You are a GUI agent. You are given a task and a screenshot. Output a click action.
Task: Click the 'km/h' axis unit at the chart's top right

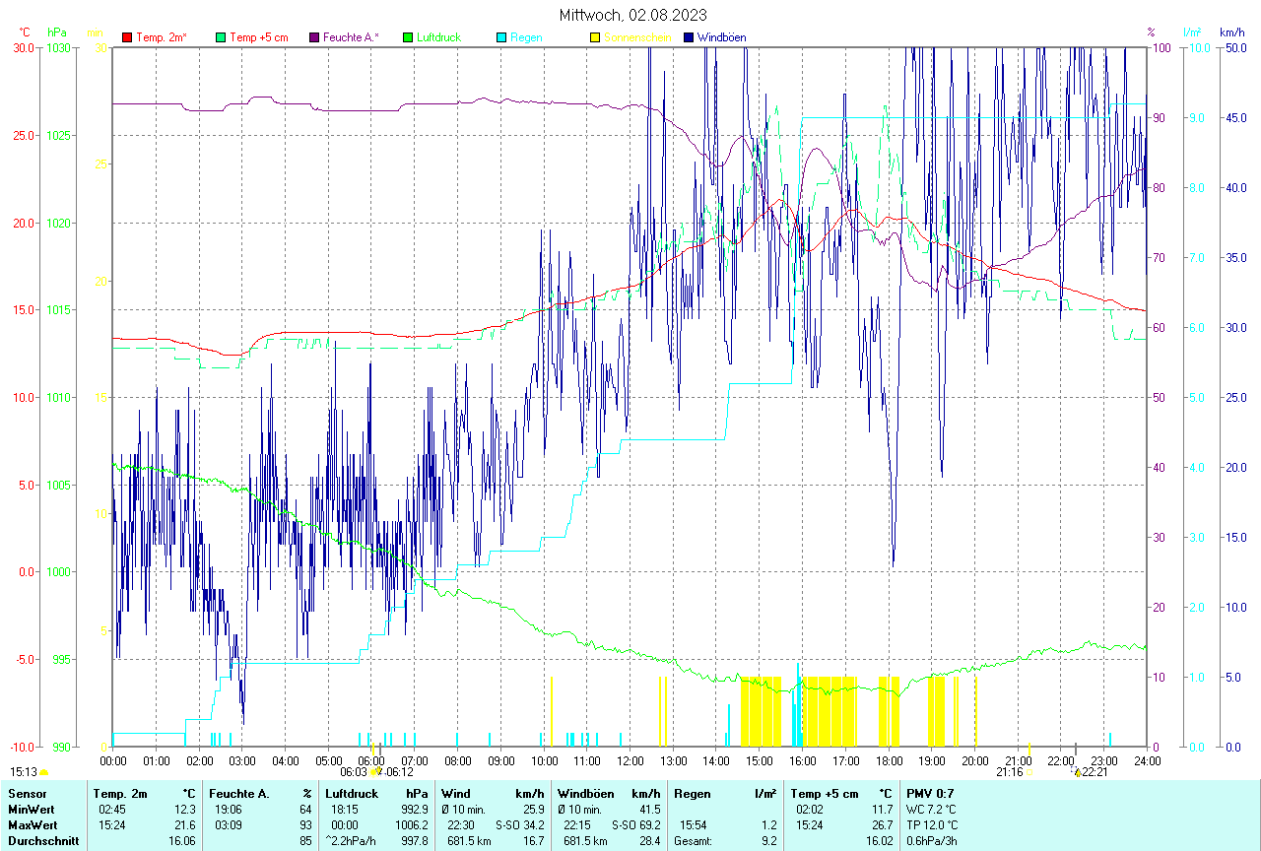pos(1232,32)
